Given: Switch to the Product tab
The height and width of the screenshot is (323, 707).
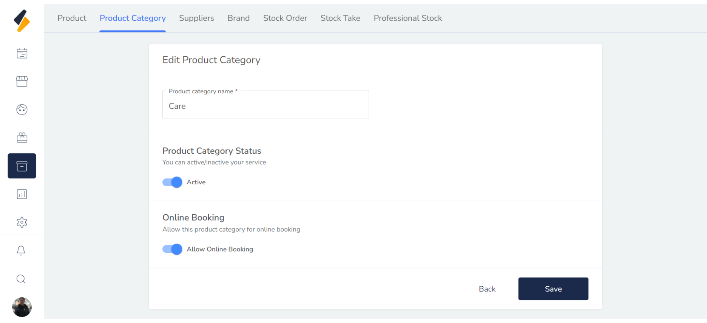Looking at the screenshot, I should [72, 18].
